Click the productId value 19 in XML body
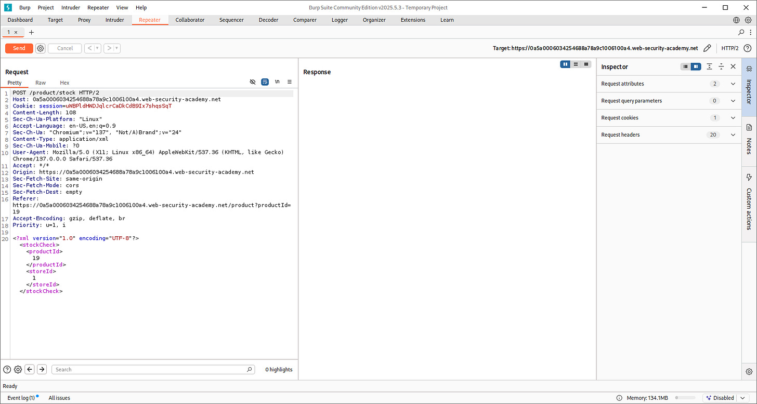Screen dimensions: 757x404 (x=36, y=258)
